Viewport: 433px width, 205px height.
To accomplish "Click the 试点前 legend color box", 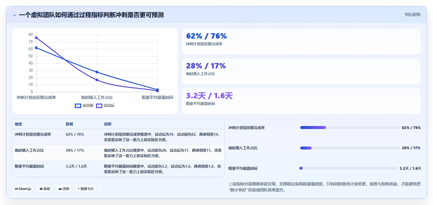I will [78, 106].
